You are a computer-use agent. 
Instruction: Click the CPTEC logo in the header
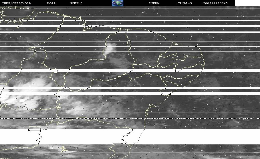click(x=118, y=3)
